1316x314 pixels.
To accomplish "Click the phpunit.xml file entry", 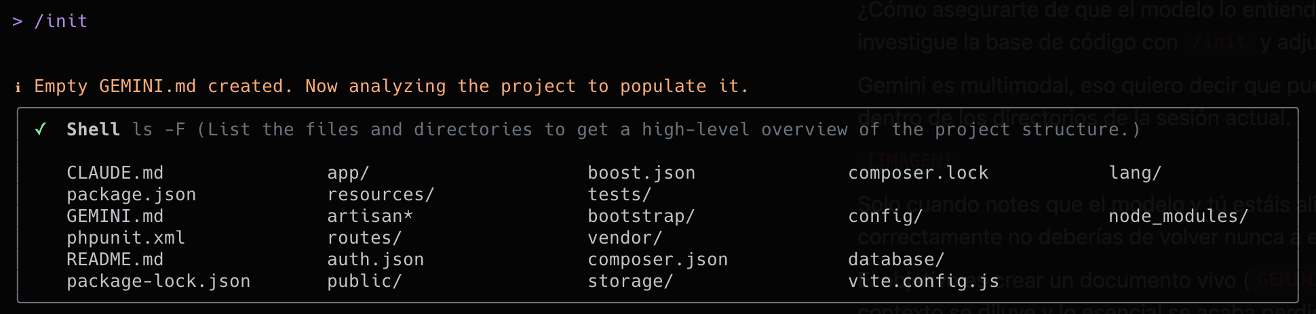I will (125, 238).
